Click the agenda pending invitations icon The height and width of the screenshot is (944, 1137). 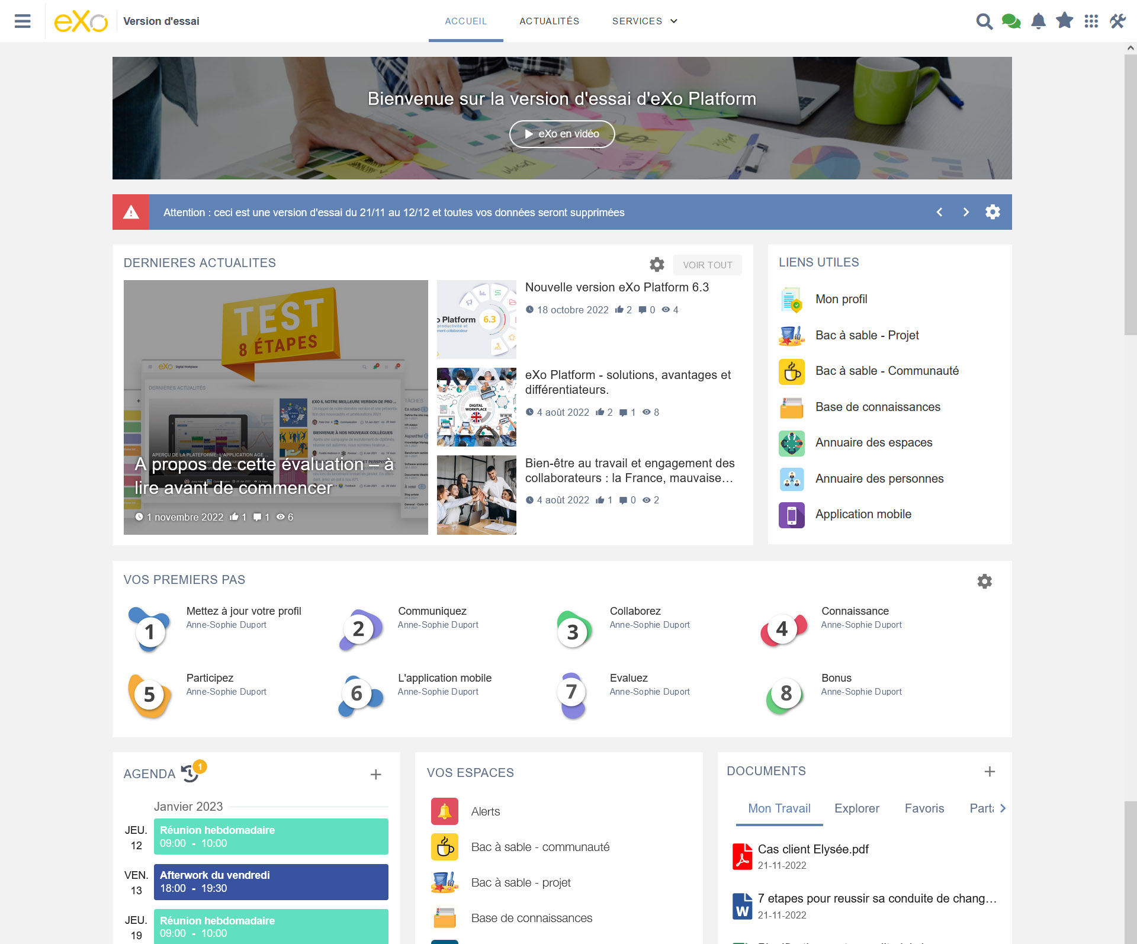pyautogui.click(x=191, y=773)
